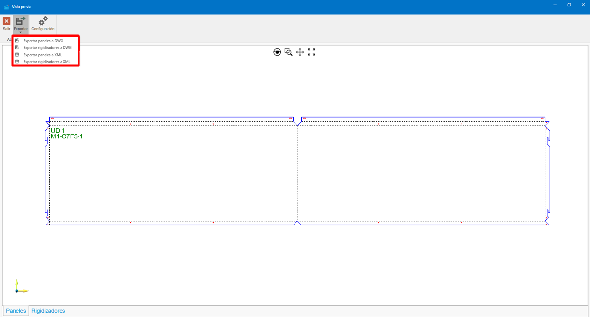This screenshot has height=317, width=590.
Task: Click the UD 1 panel label text
Action: click(58, 131)
